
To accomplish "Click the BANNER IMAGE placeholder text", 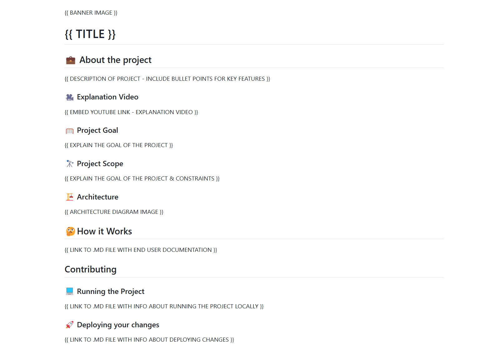I will [91, 13].
